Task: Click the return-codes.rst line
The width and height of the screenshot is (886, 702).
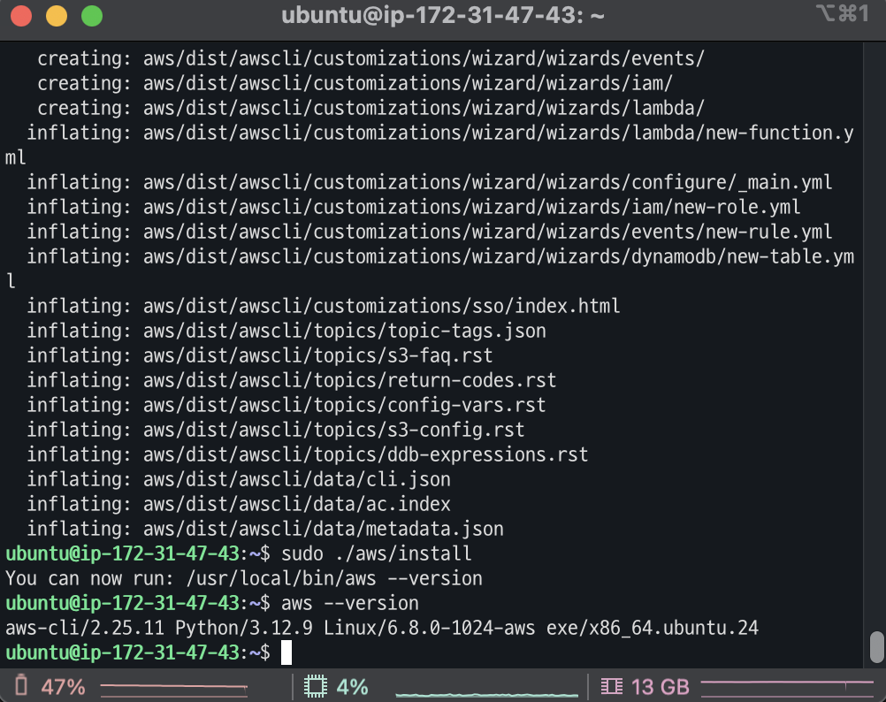Action: click(x=292, y=379)
